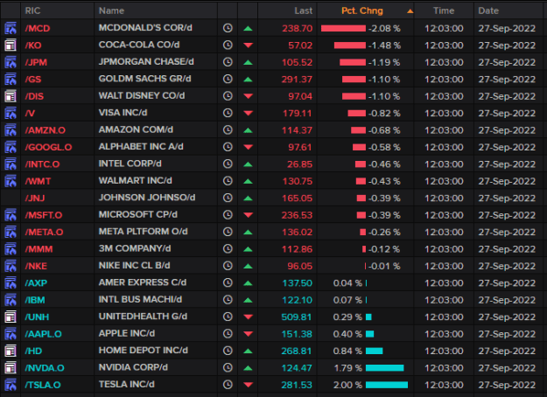
Task: Open the news icon beside /AMZN.O
Action: [11, 130]
